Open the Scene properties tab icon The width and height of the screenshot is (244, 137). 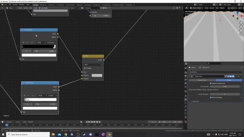click(x=186, y=83)
